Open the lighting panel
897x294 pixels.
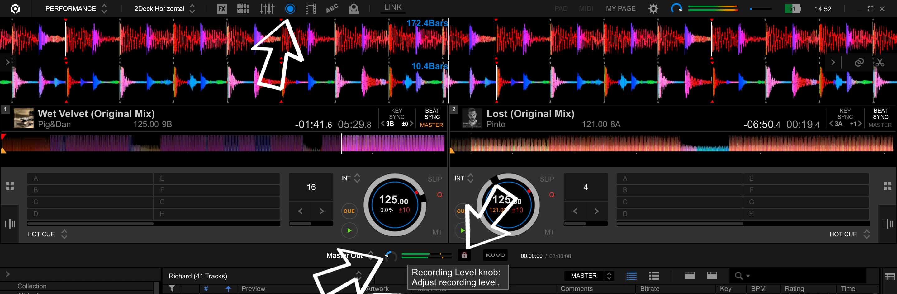click(354, 9)
